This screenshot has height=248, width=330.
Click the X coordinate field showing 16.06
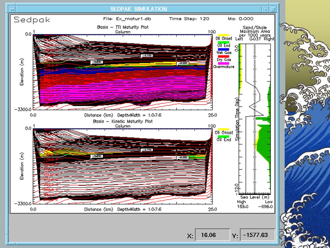(x=212, y=235)
